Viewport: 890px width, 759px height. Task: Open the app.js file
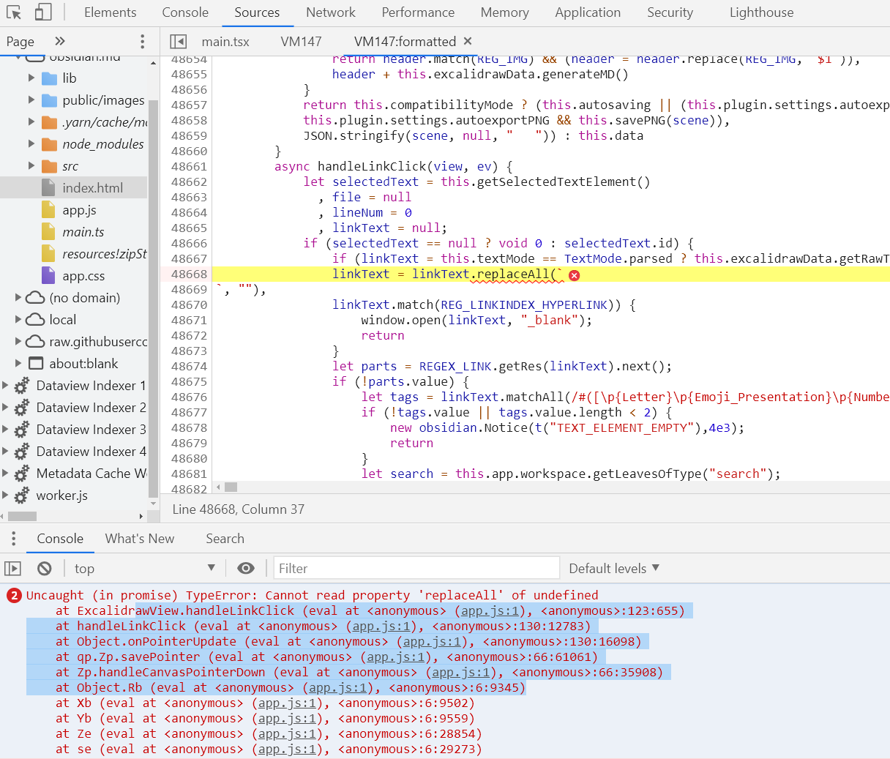[x=79, y=210]
